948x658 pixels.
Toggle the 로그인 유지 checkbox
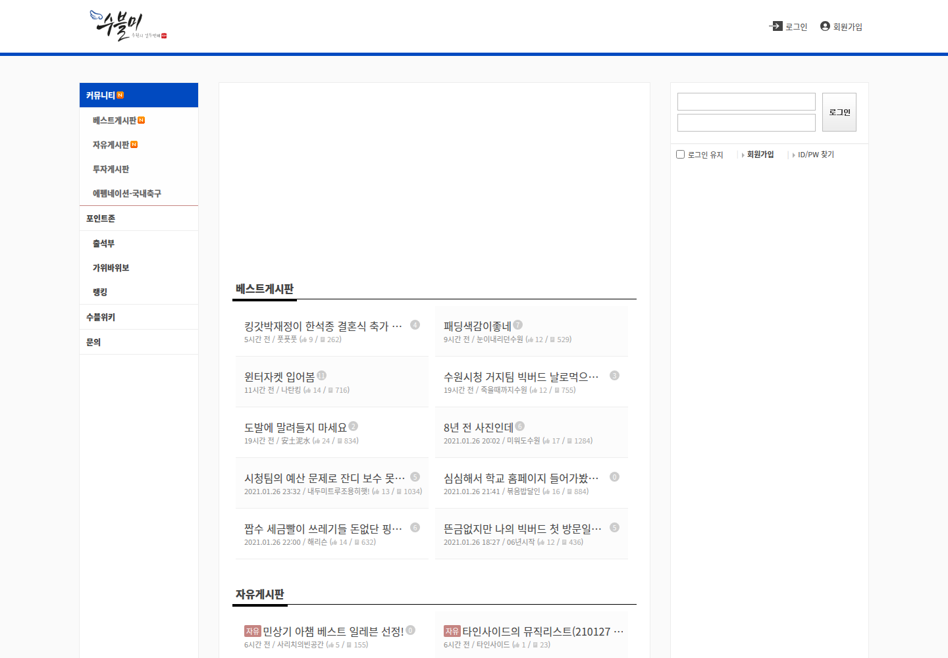click(x=681, y=155)
